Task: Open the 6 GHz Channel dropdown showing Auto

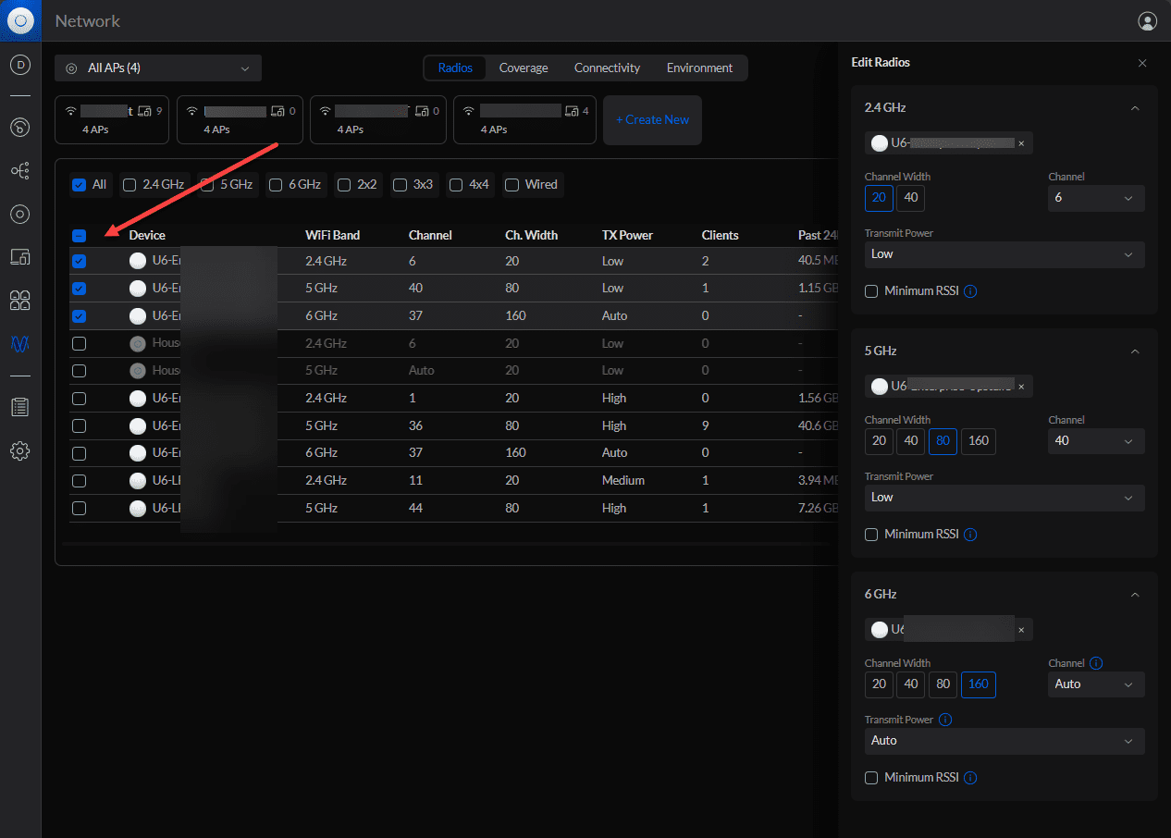Action: pyautogui.click(x=1096, y=684)
